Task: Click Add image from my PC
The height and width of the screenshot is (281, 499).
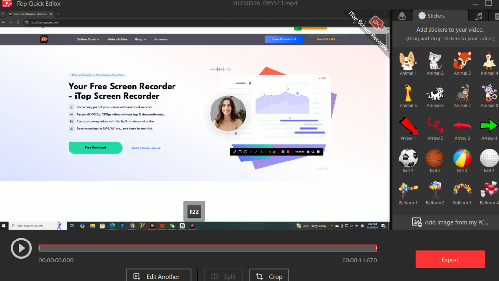Action: tap(450, 222)
